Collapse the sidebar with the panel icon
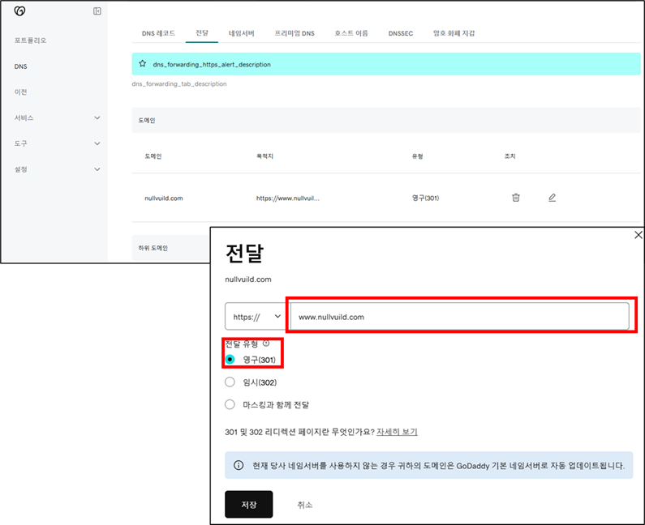This screenshot has height=525, width=645. point(97,11)
